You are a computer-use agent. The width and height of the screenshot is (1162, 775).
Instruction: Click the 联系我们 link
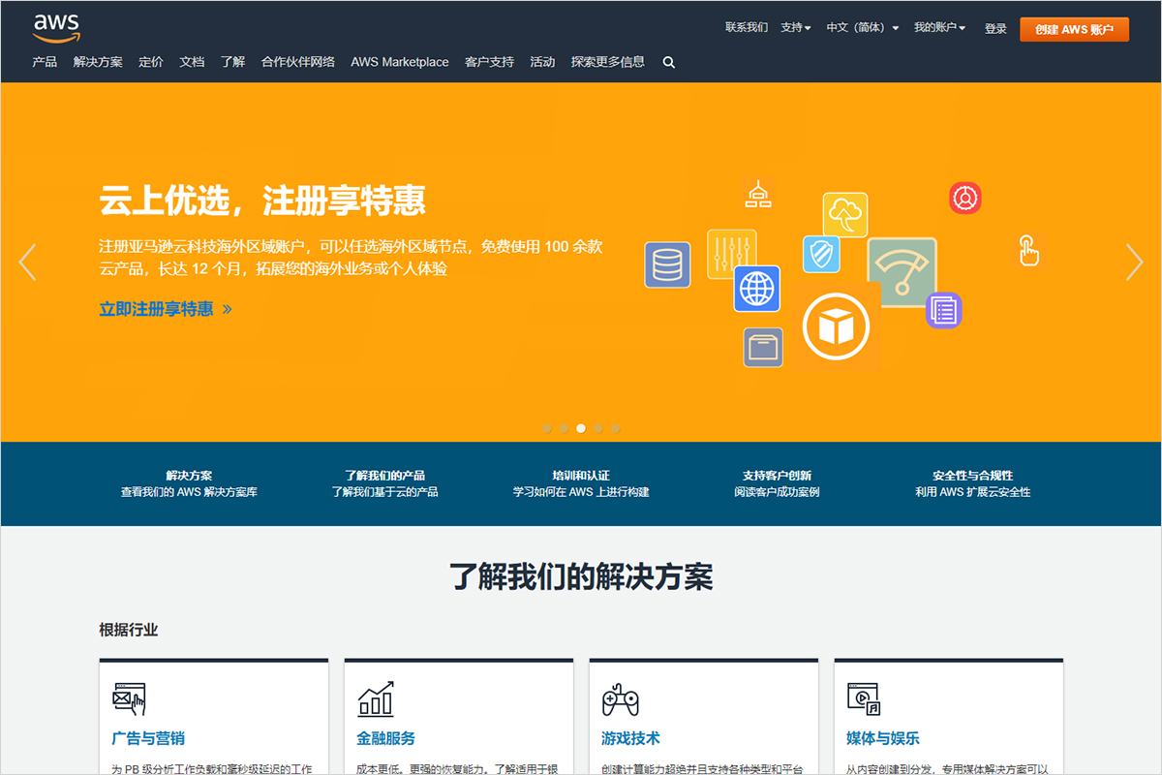[747, 28]
